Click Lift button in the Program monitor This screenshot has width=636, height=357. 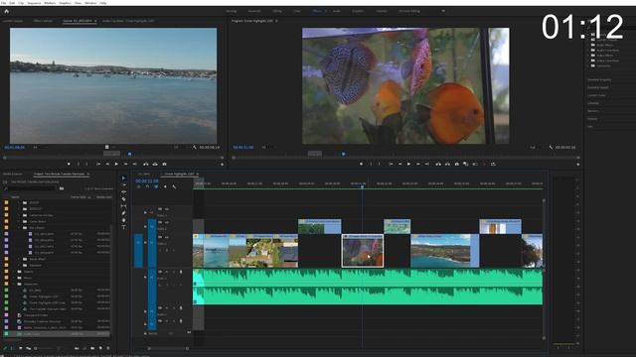439,164
